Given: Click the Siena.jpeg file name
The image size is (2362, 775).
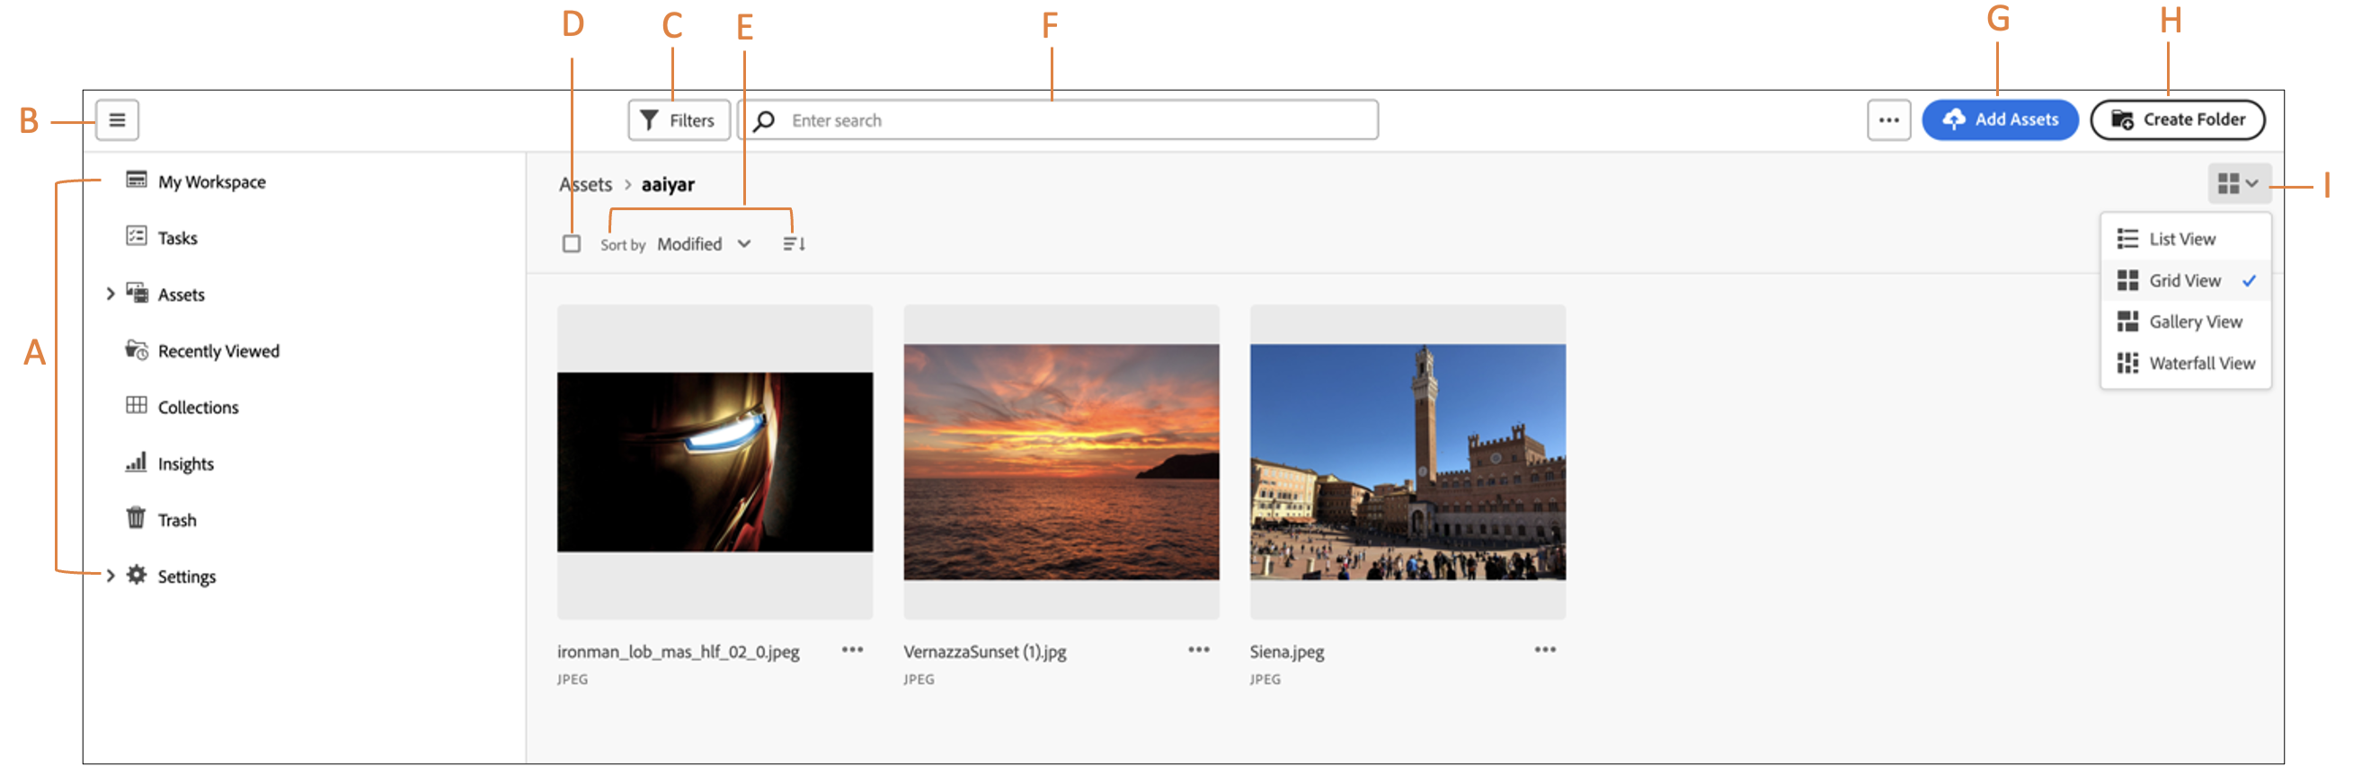Looking at the screenshot, I should (x=1287, y=652).
